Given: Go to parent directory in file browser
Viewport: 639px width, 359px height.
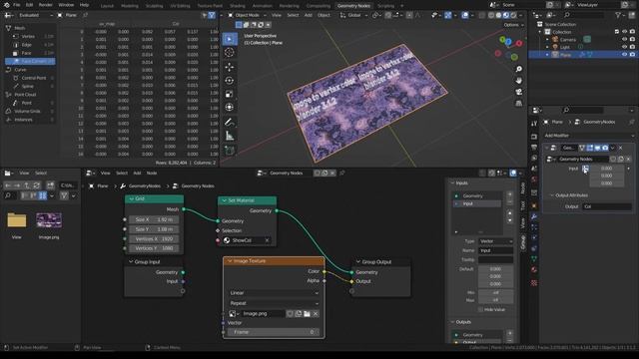Looking at the screenshot, I should pos(27,185).
